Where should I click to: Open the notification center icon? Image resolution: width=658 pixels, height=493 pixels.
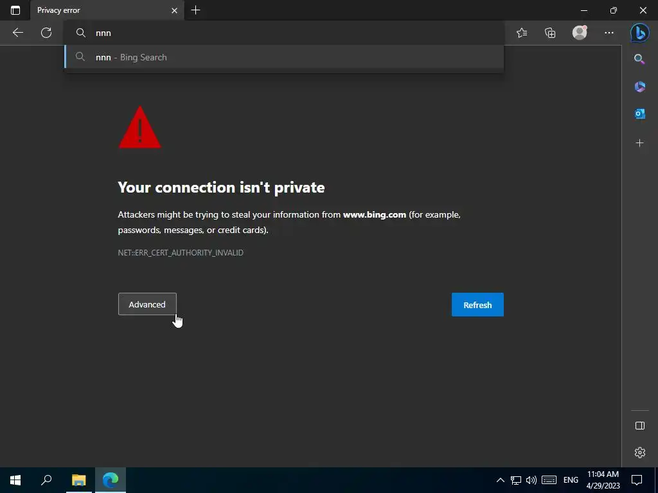coord(637,480)
